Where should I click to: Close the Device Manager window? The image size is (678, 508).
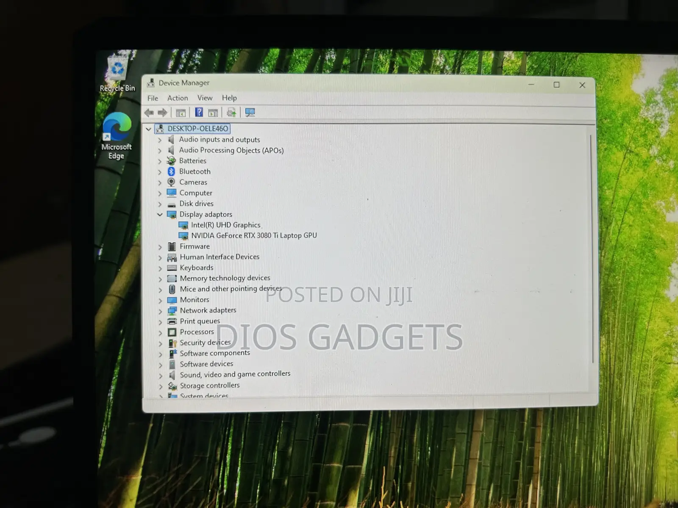pos(582,85)
